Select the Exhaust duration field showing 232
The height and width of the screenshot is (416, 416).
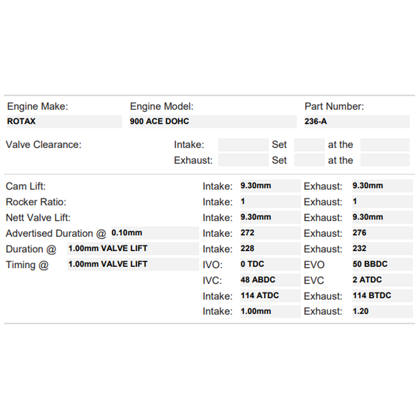pos(382,249)
